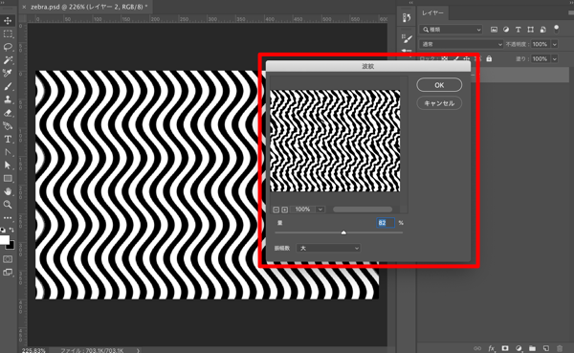This screenshot has width=574, height=353.
Task: Select the Zoom tool in toolbar
Action: (8, 205)
